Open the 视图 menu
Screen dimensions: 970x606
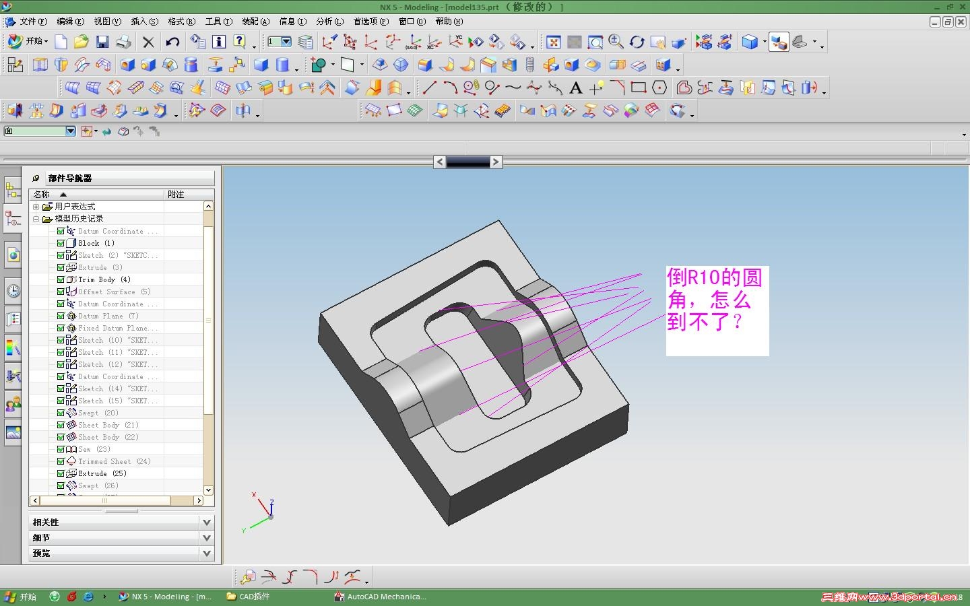pos(107,22)
